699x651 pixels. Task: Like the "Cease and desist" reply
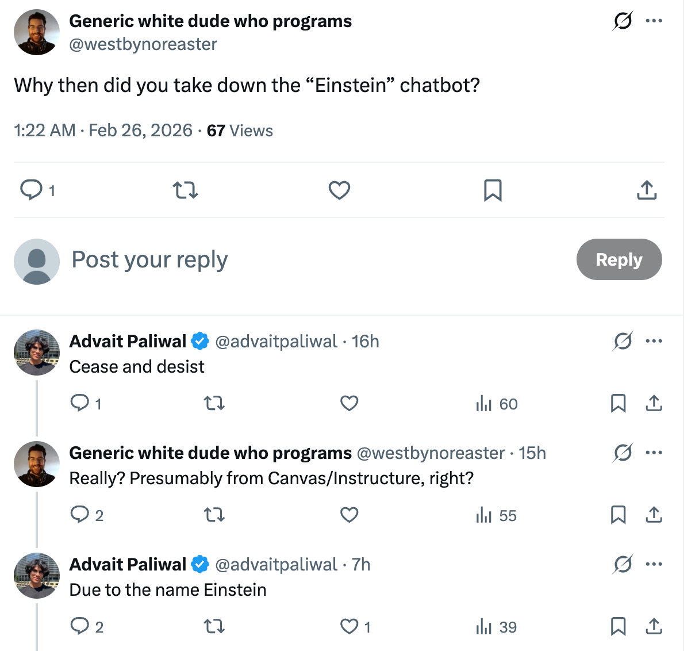[349, 404]
